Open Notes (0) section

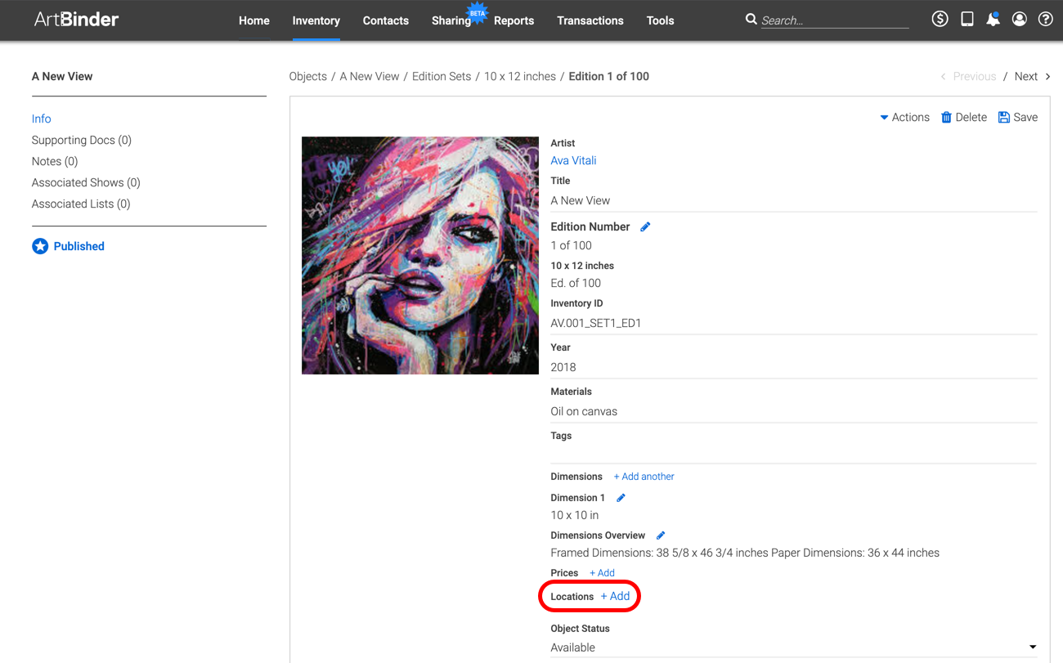pos(55,161)
